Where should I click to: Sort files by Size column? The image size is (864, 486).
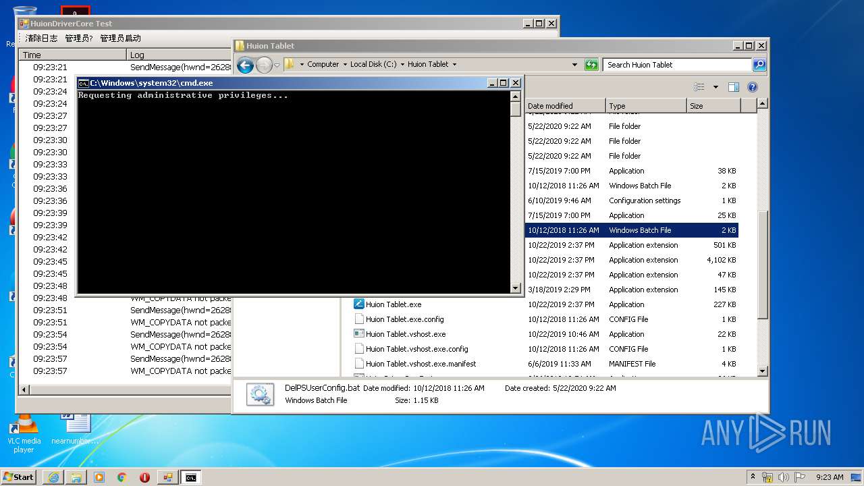coord(713,106)
